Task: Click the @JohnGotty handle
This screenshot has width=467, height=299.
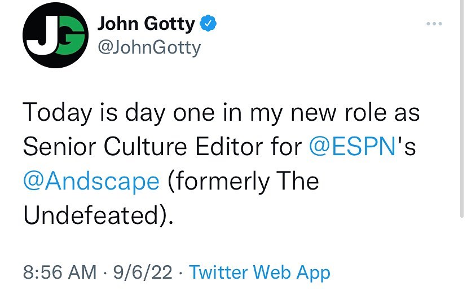Action: point(149,47)
